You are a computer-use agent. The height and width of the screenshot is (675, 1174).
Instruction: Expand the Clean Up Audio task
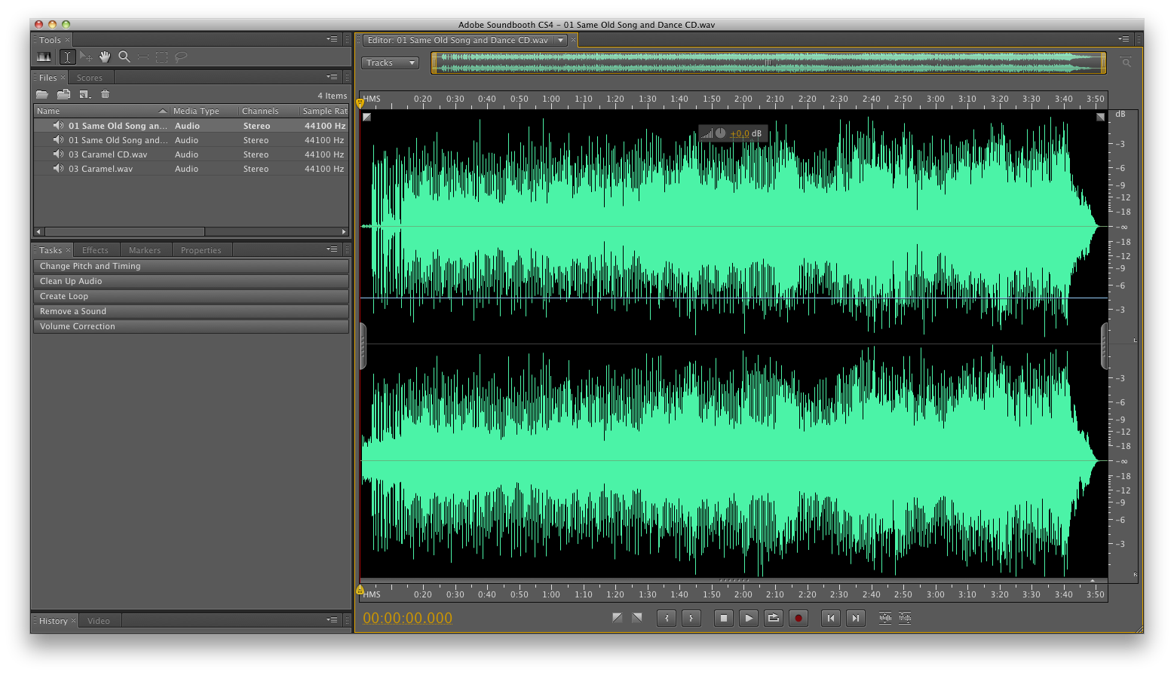191,281
